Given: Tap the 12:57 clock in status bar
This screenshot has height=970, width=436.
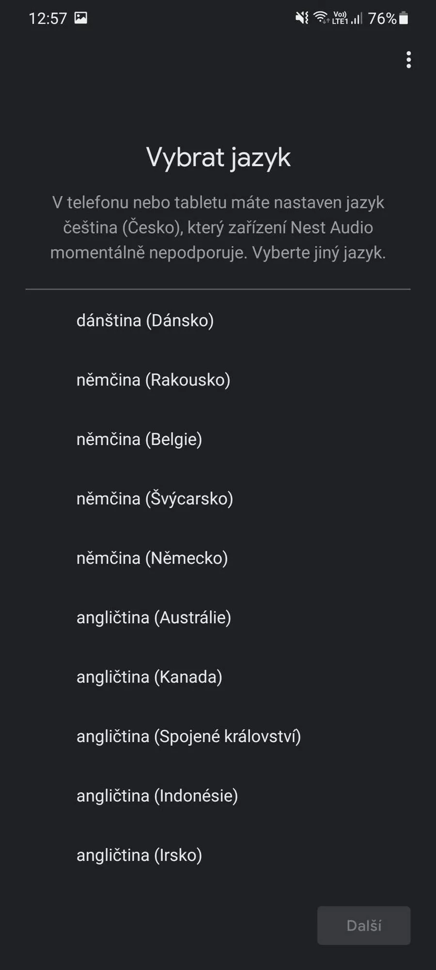Looking at the screenshot, I should [x=47, y=18].
